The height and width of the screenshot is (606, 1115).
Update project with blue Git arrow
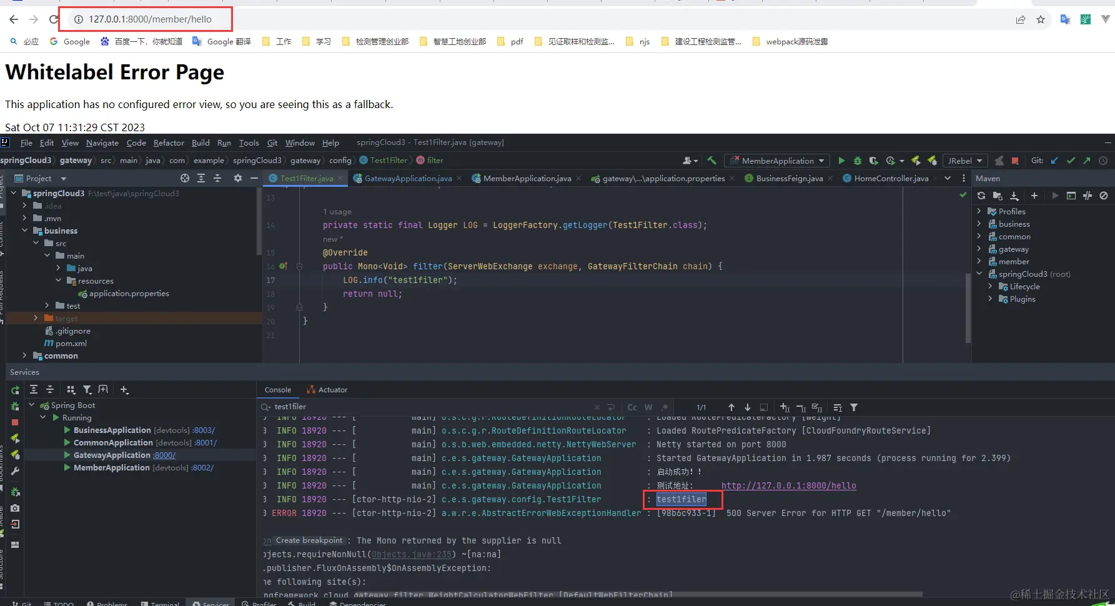click(1054, 161)
